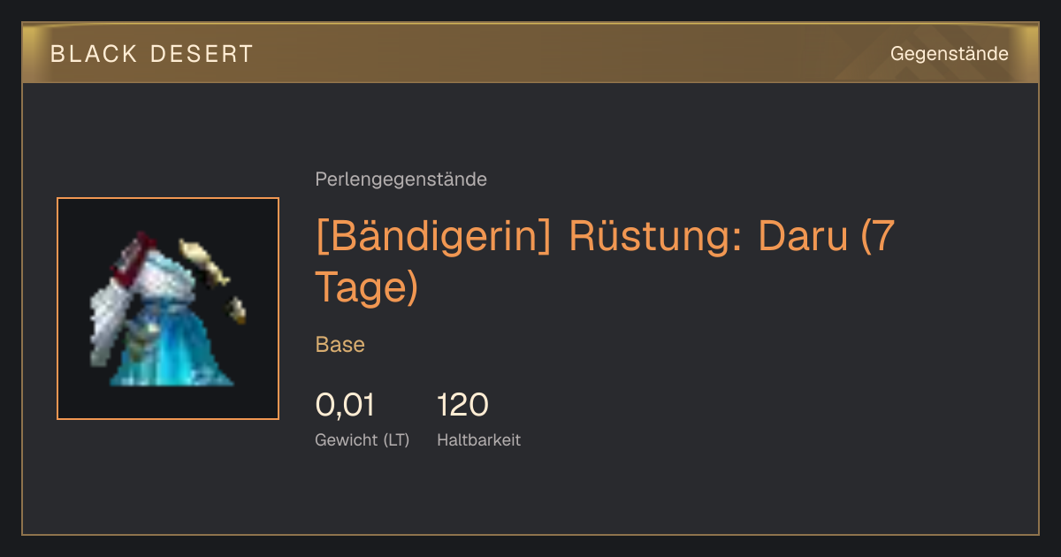Click the Haltbarkeit label
Viewport: 1061px width, 557px height.
click(478, 439)
